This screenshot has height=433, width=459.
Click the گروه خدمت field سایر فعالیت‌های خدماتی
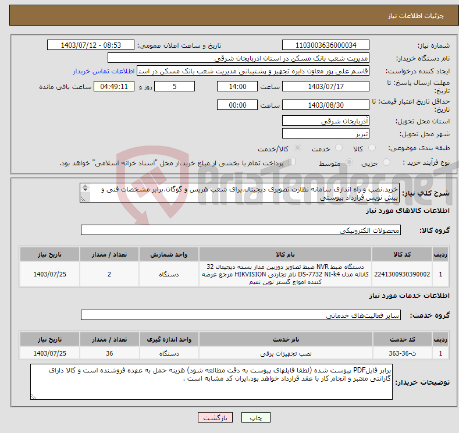click(241, 315)
